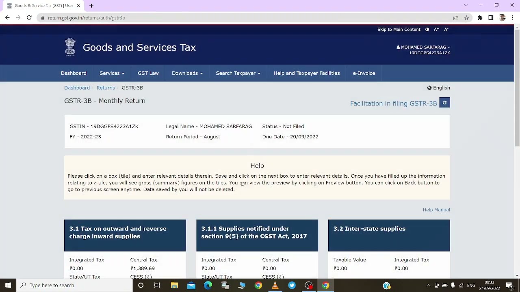Click the Dashboard breadcrumb link
The image size is (520, 292).
pos(77,88)
